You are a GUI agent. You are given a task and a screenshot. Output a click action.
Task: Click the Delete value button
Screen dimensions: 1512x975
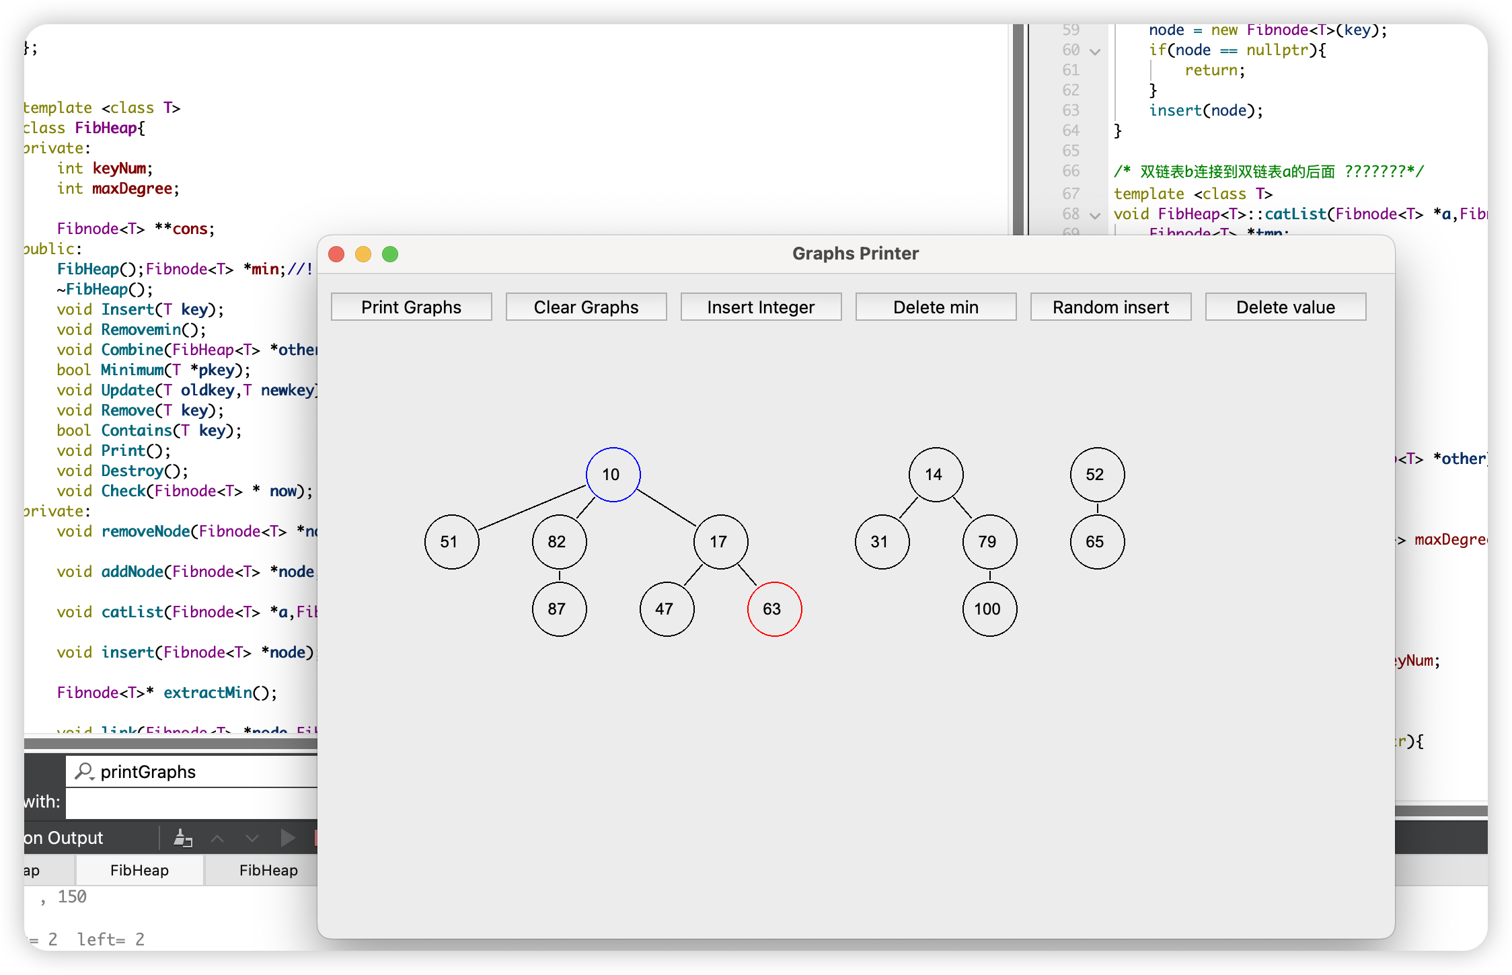click(x=1285, y=307)
